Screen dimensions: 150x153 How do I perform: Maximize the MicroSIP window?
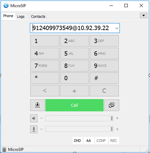tap(126, 6)
